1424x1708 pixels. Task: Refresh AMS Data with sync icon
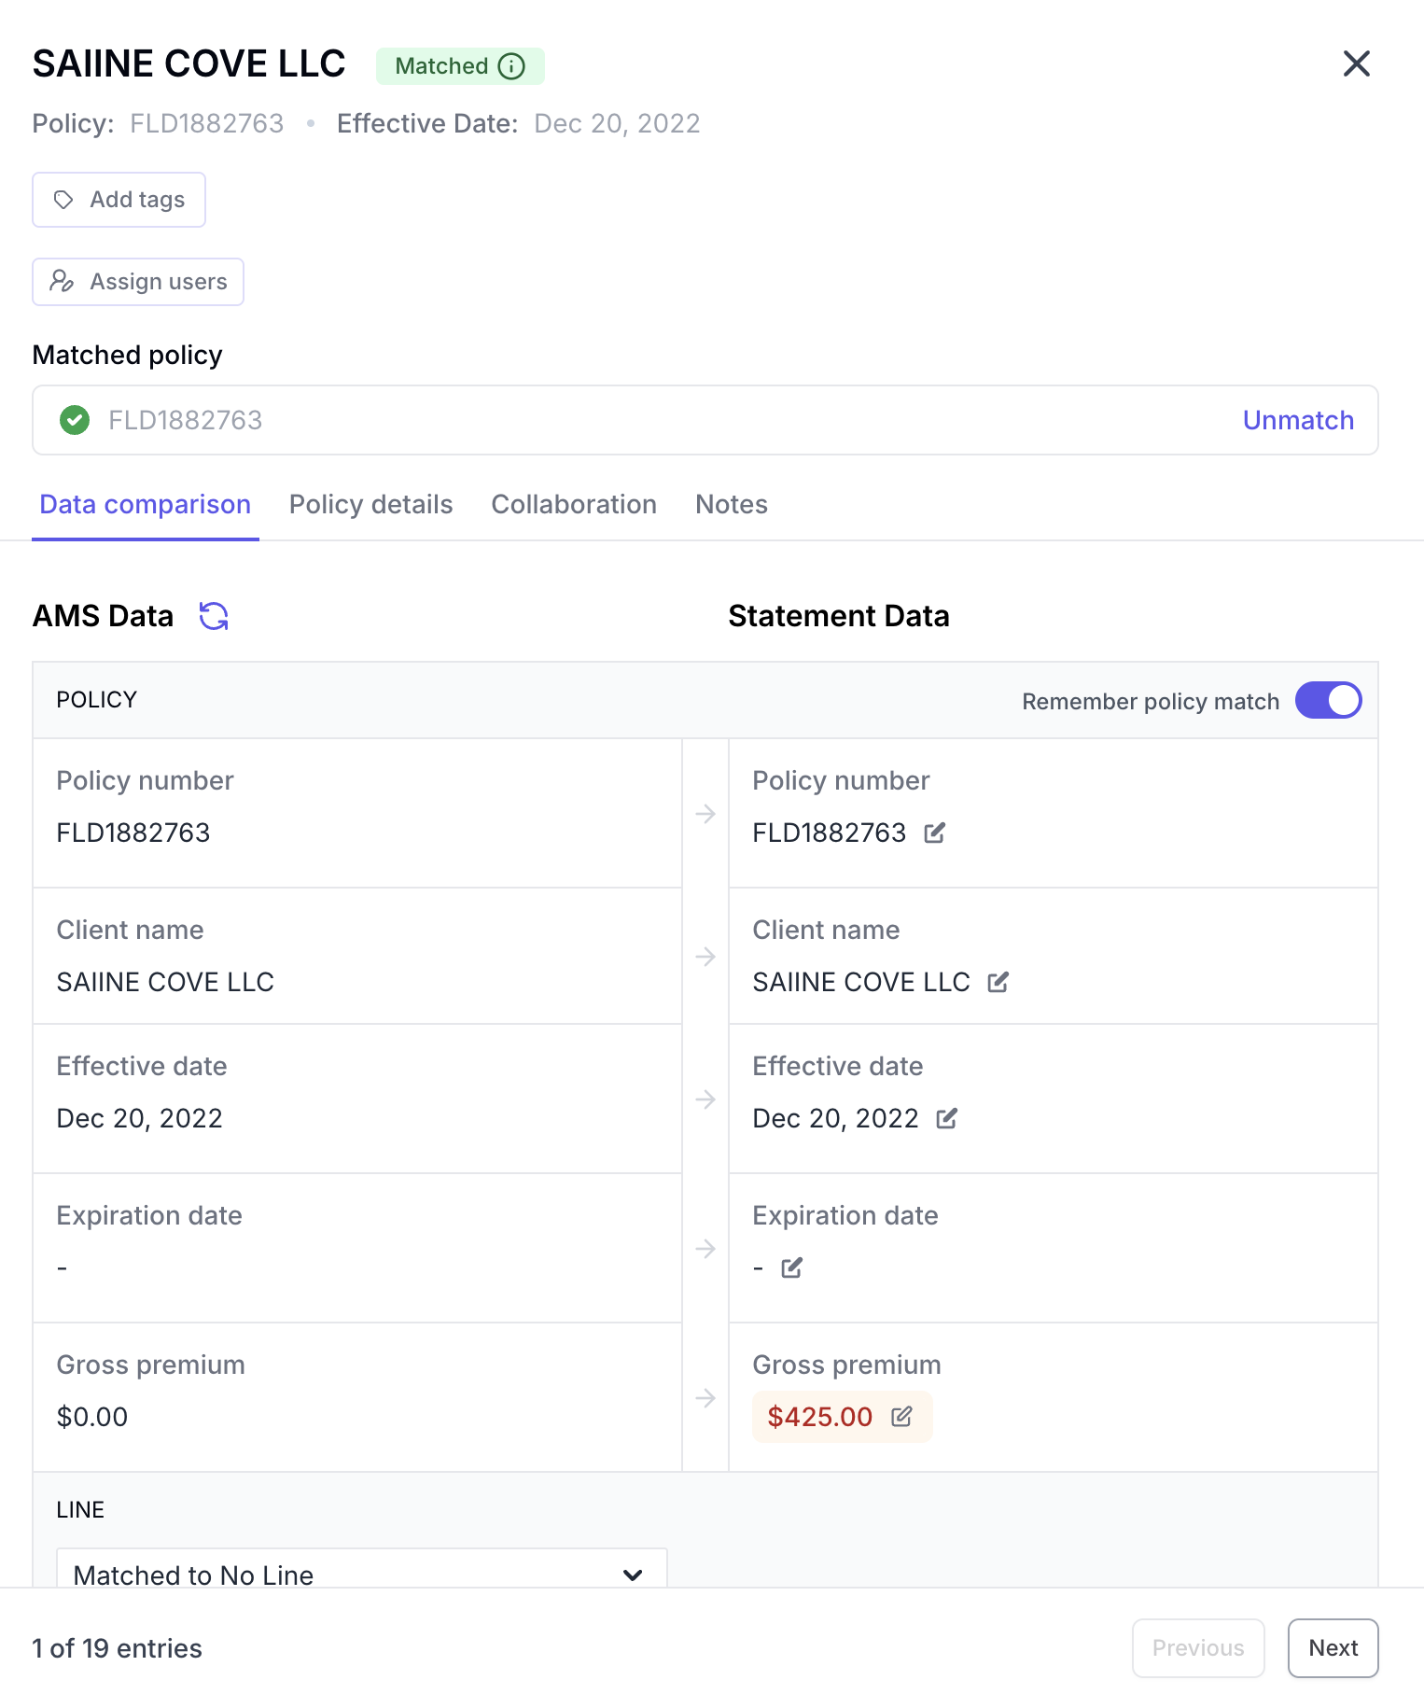[x=214, y=616]
